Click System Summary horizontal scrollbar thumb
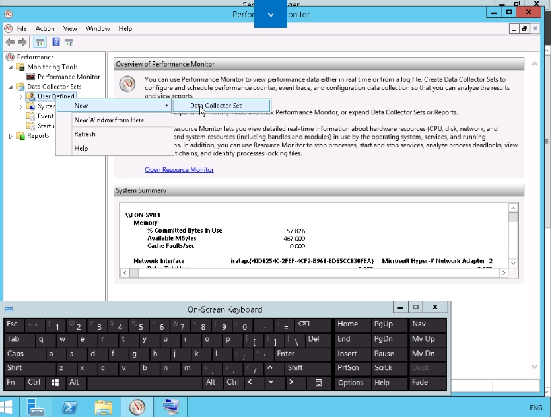Image resolution: width=552 pixels, height=417 pixels. (x=134, y=273)
